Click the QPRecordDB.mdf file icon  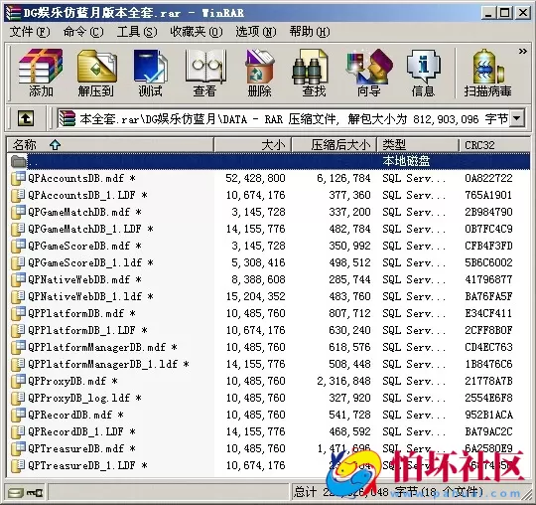tap(18, 415)
